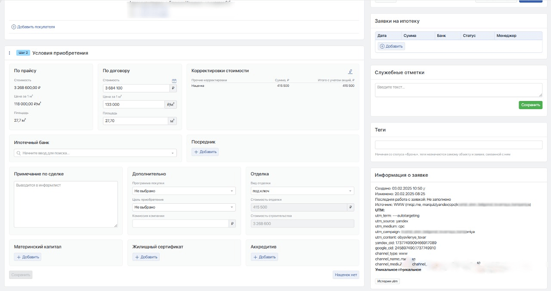Screen dimensions: 551x291
Task: Expand the Ипотечный банк search dropdown
Action: click(173, 153)
